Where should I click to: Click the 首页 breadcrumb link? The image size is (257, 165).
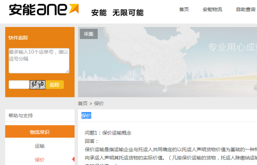83,103
